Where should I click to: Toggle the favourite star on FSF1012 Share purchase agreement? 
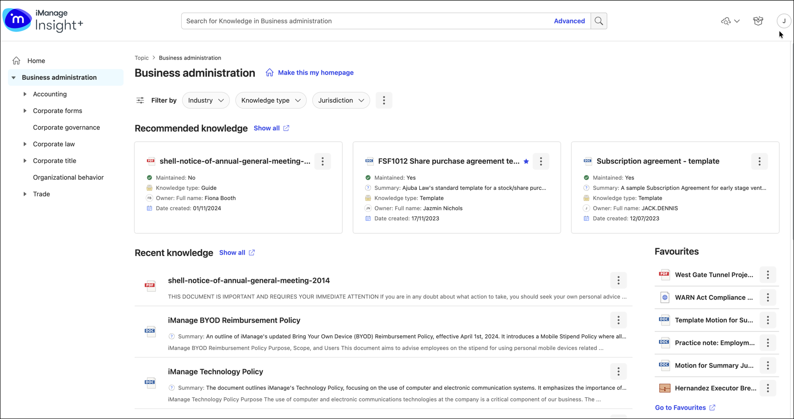pyautogui.click(x=526, y=161)
